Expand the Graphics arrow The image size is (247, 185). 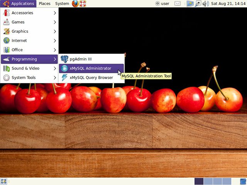(55, 32)
